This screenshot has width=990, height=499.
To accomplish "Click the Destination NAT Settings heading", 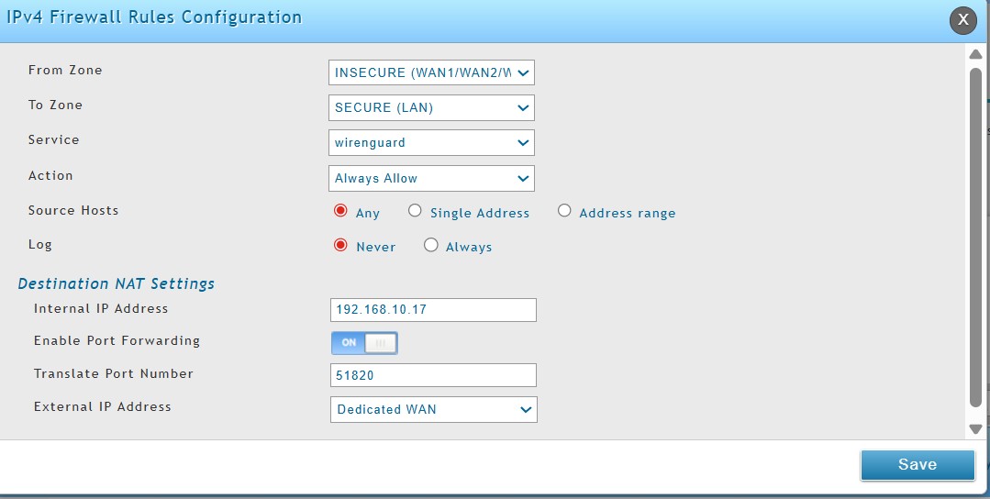I will click(x=116, y=283).
